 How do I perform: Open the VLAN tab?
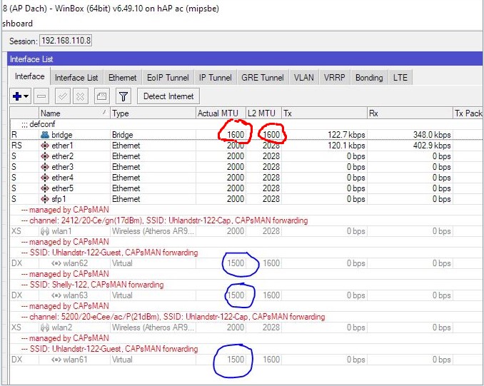coord(303,78)
